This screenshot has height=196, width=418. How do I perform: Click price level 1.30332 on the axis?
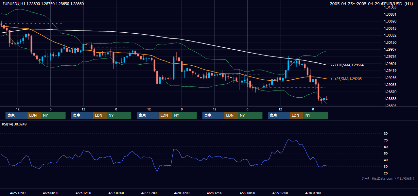[x=390, y=35]
